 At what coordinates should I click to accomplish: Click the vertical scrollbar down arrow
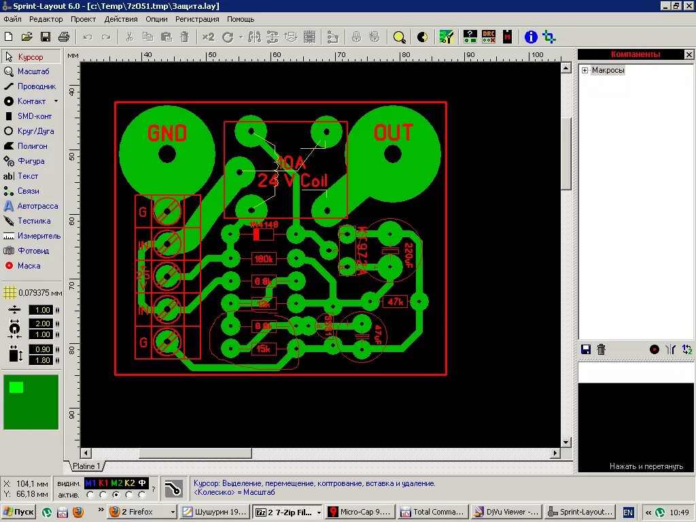coord(565,442)
